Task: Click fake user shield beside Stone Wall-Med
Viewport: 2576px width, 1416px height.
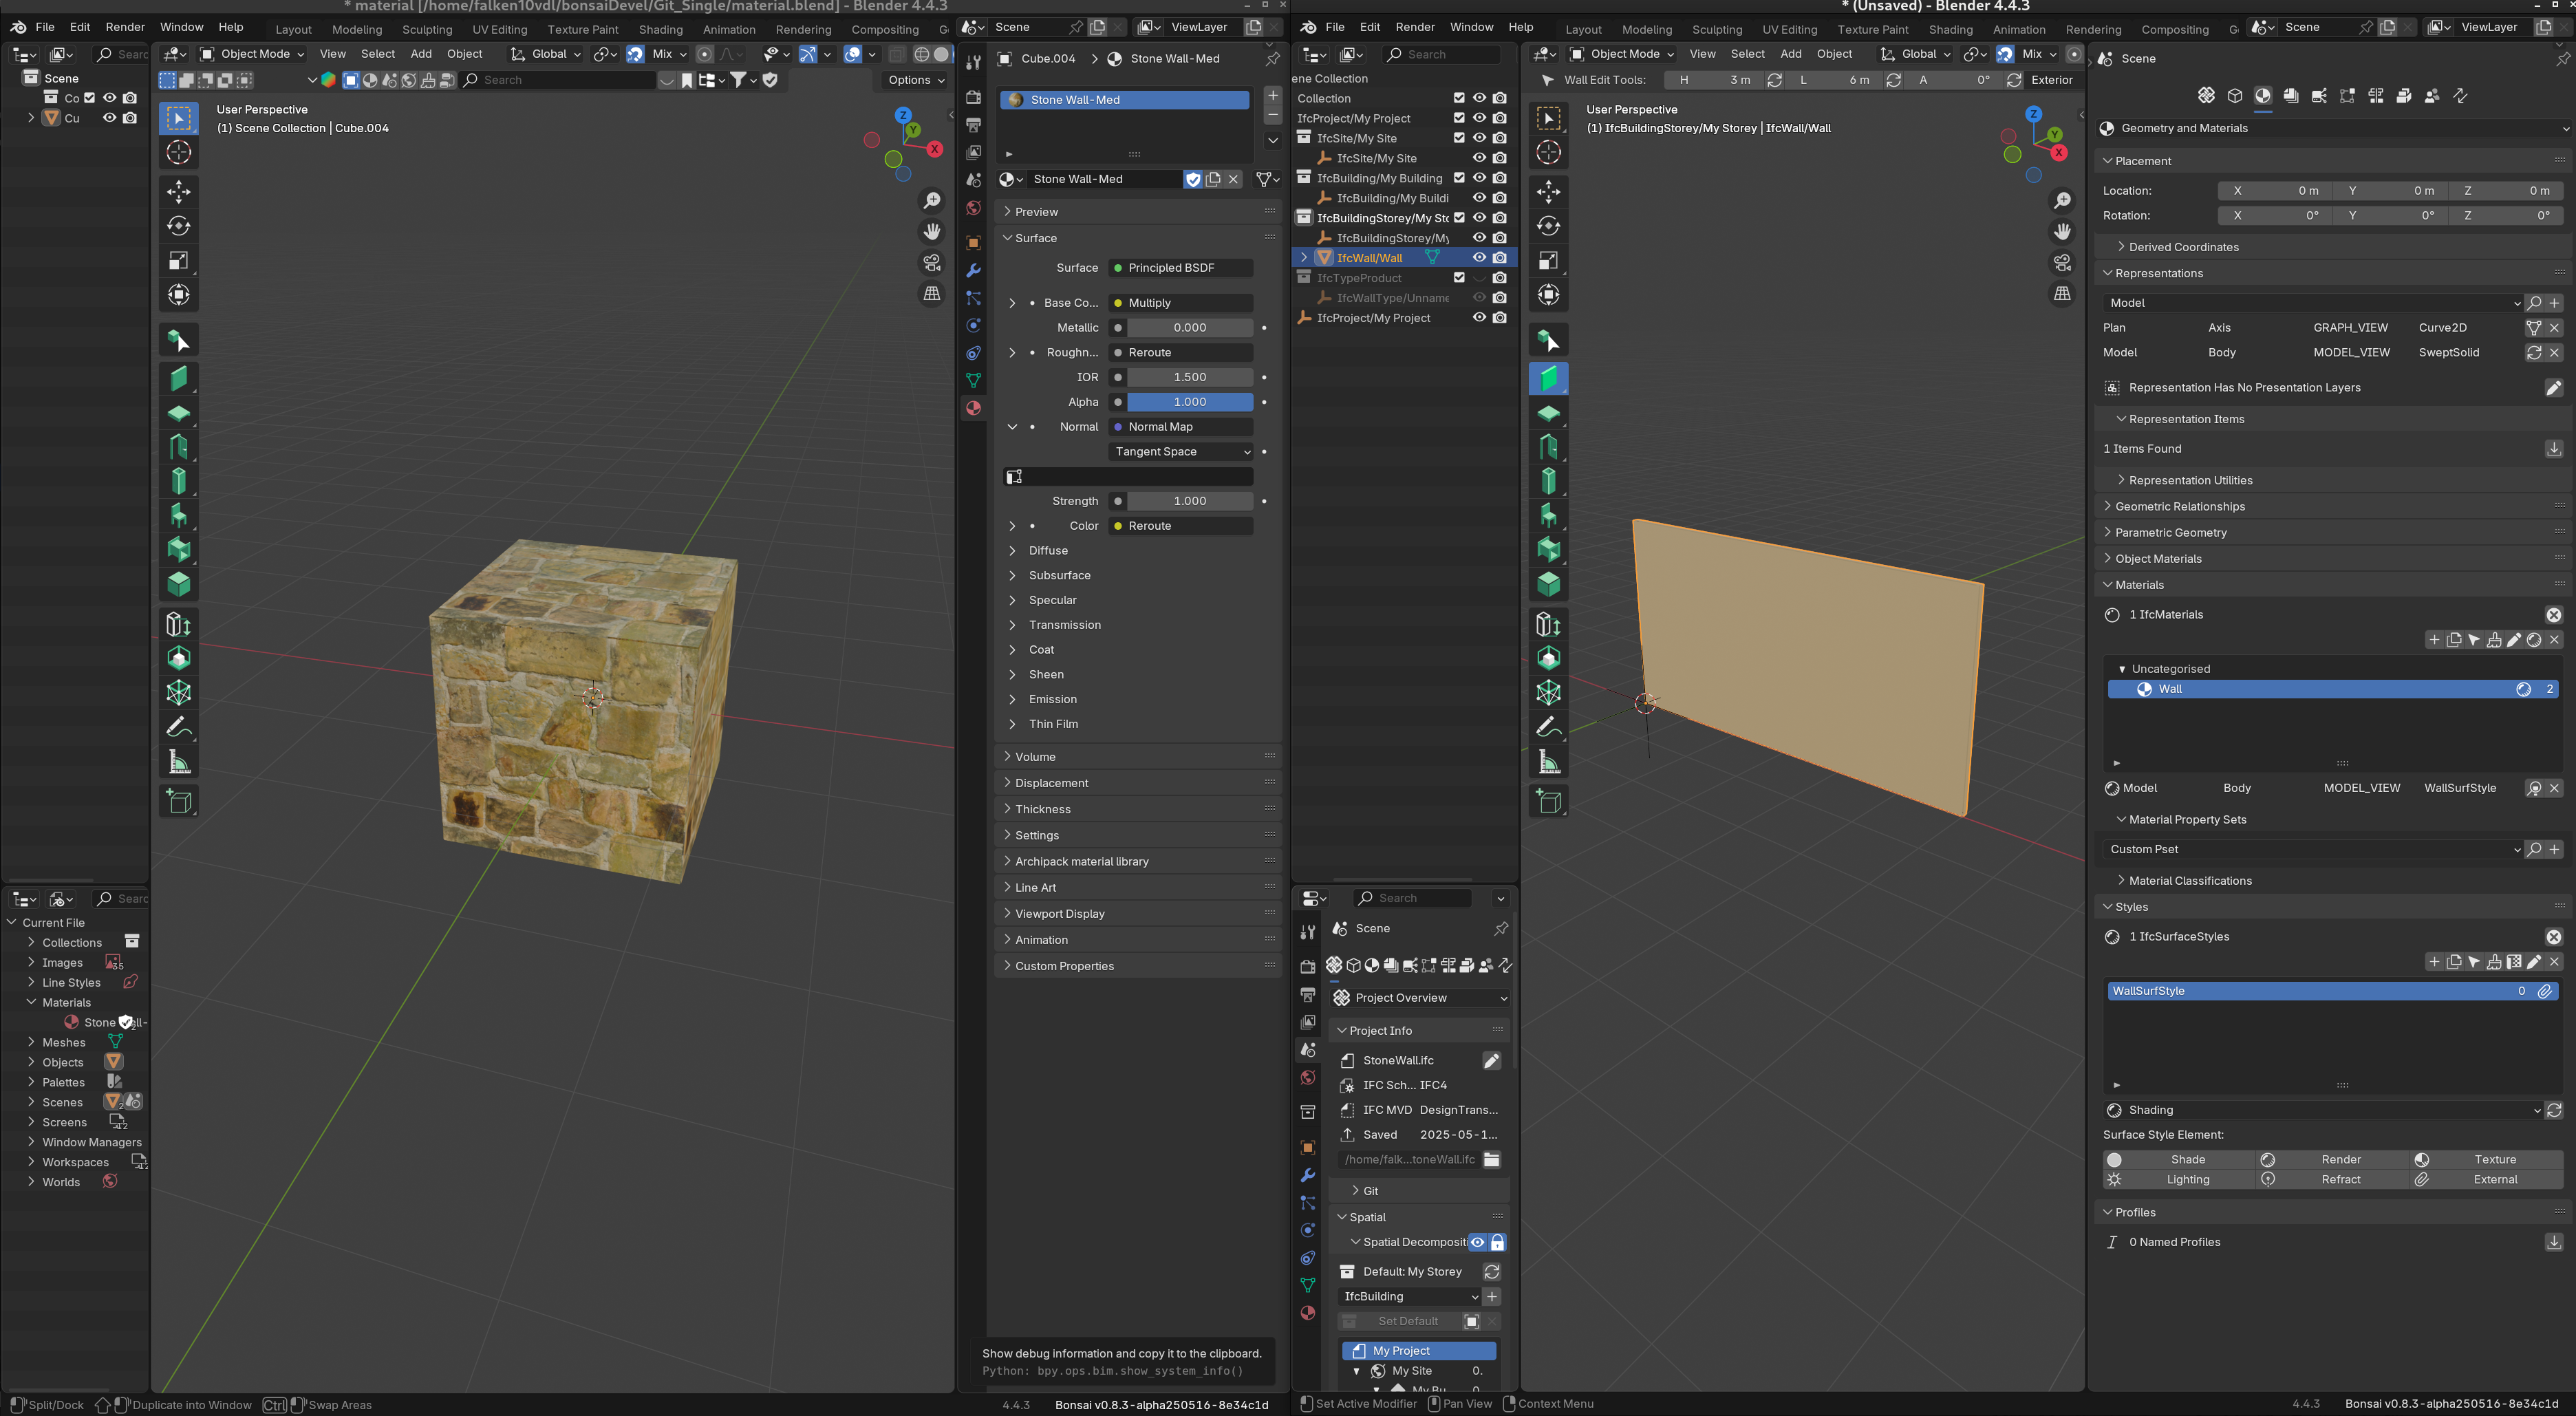Action: (x=1192, y=179)
